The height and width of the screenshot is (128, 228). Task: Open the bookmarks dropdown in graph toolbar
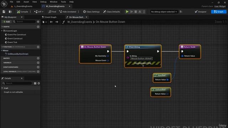tap(45, 22)
